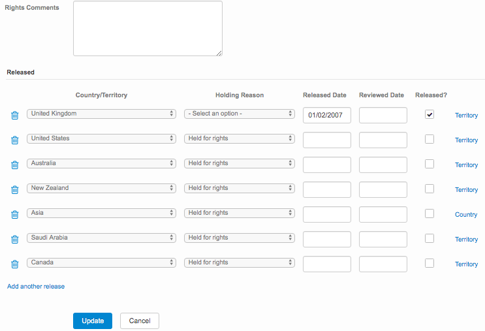Click the Released? column header
Image resolution: width=485 pixels, height=331 pixels.
click(431, 95)
